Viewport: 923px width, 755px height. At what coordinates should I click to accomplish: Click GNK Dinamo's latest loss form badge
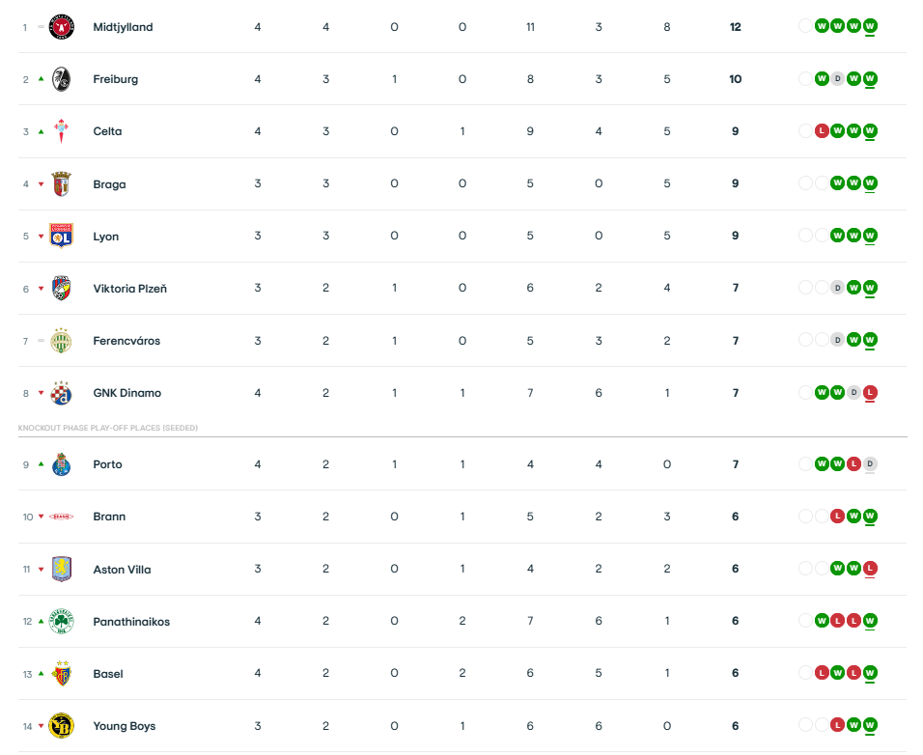point(870,393)
